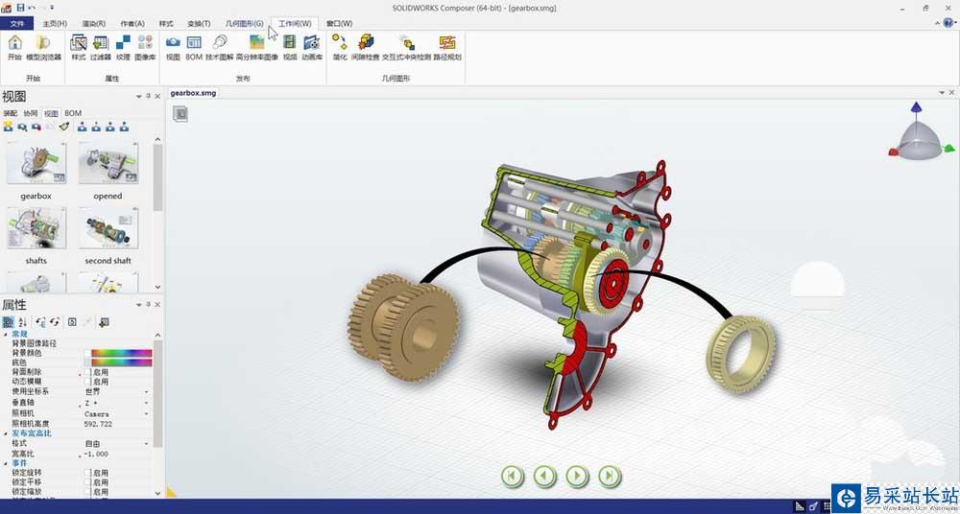Open the 照相机 Camera dropdown
Viewport: 960px width, 514px height.
pyautogui.click(x=146, y=414)
